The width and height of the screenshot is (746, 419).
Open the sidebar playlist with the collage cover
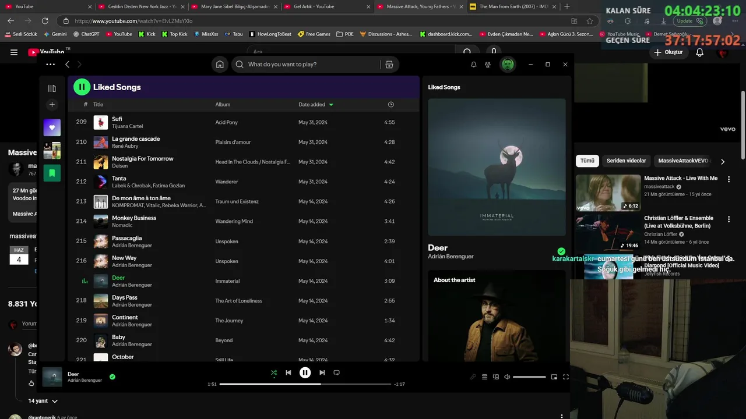52,150
